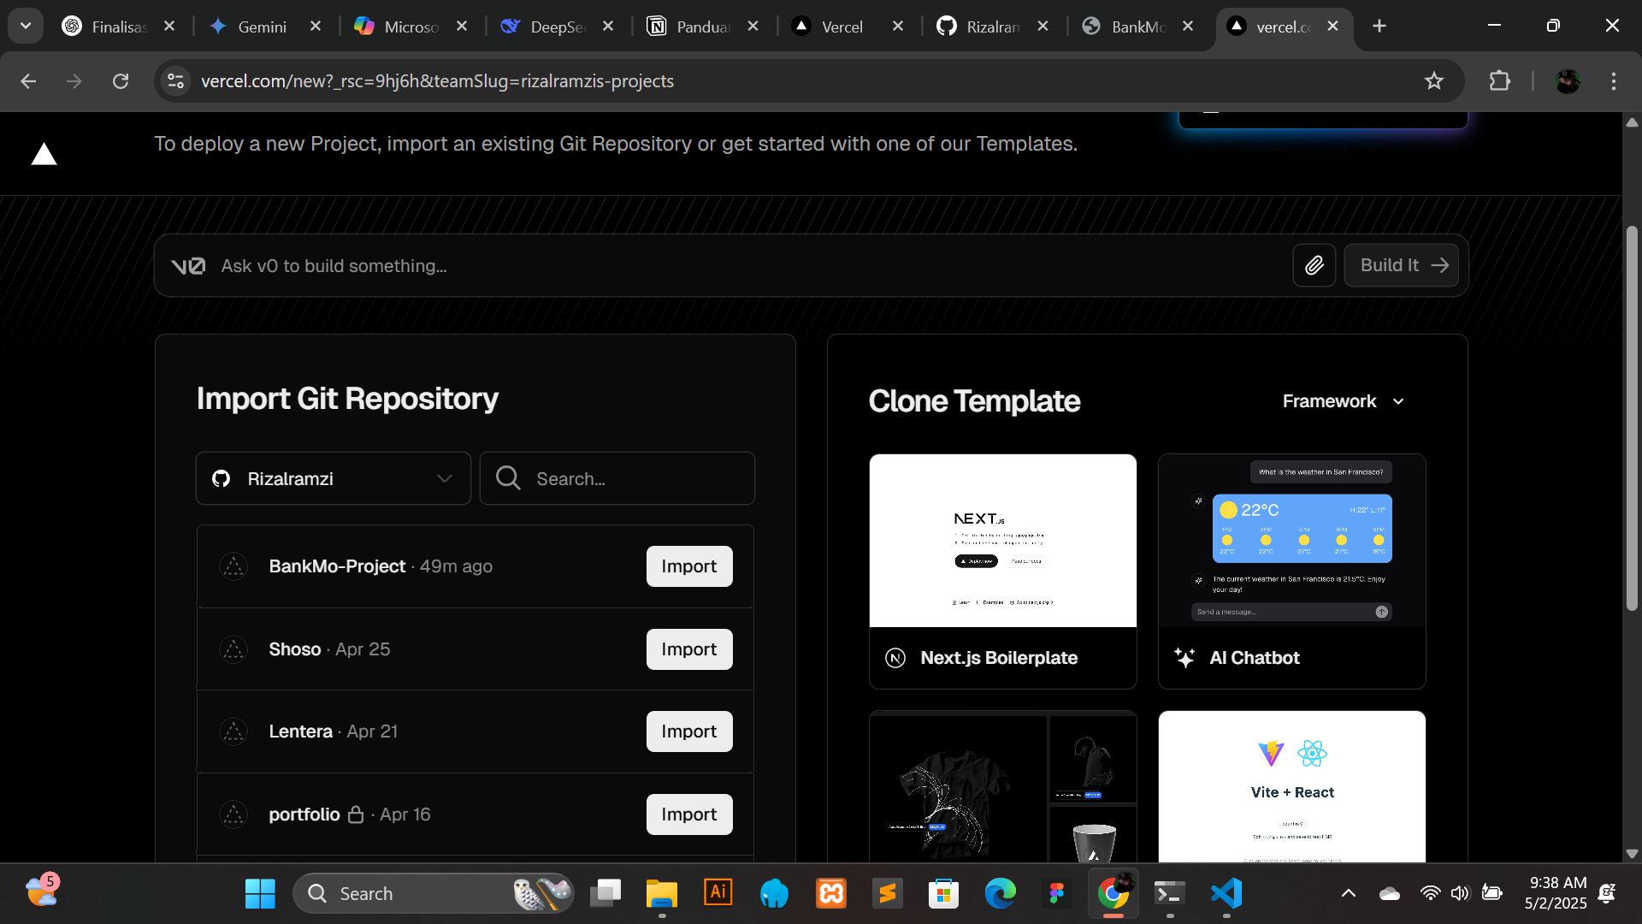1642x924 pixels.
Task: Open the volume tray icon
Action: (1460, 893)
